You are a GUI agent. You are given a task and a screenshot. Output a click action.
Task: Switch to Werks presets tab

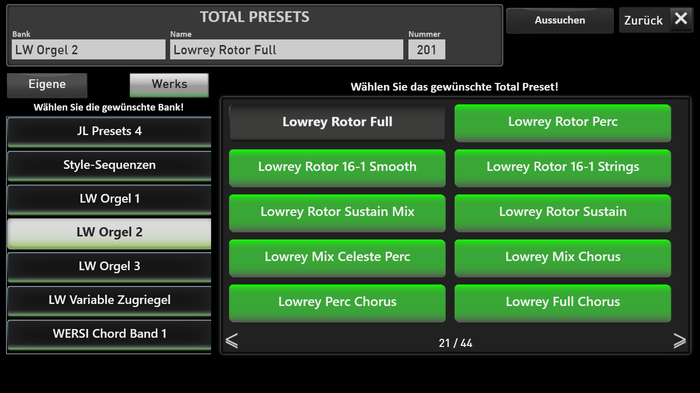(x=169, y=85)
